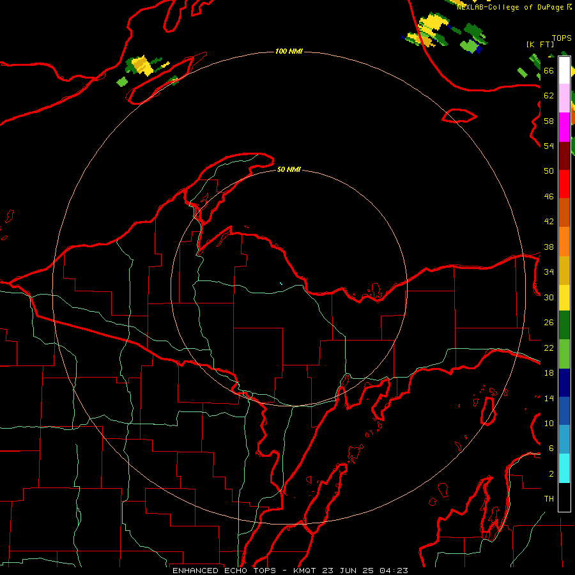The image size is (575, 575).
Task: Click the 'TOPS' legend title
Action: [562, 38]
